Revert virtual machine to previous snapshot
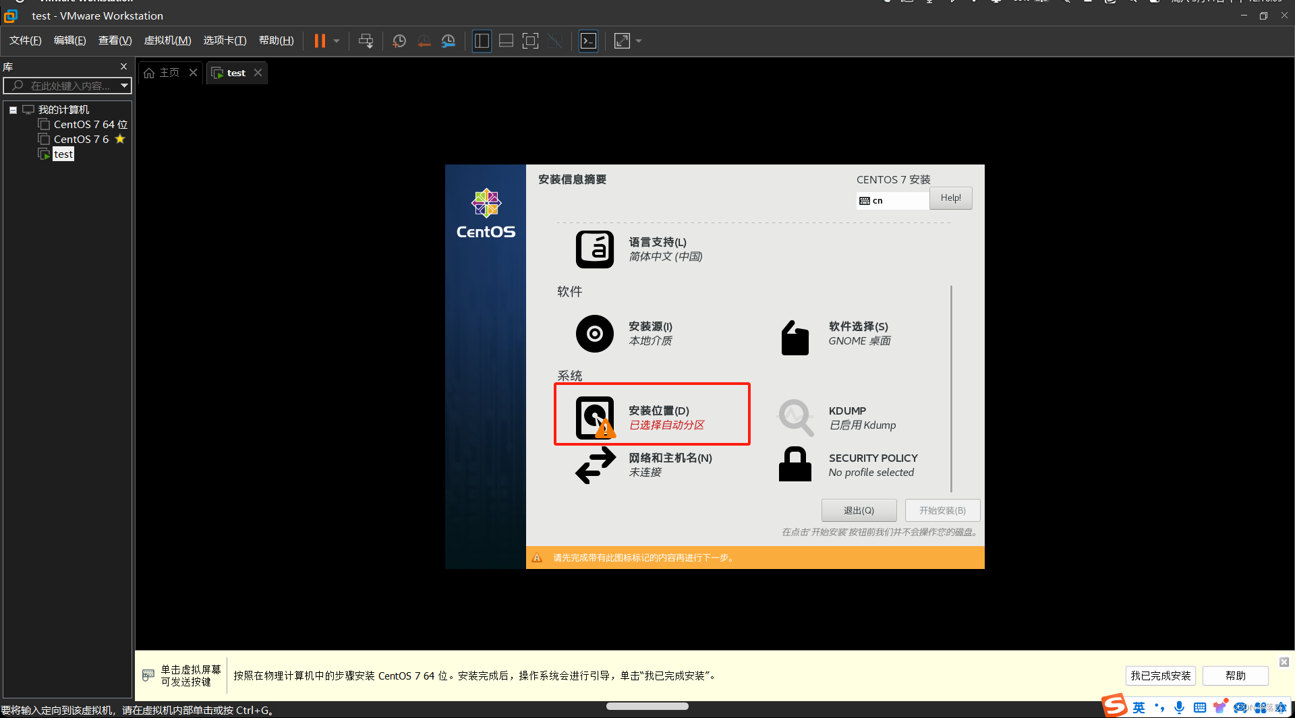 click(424, 41)
